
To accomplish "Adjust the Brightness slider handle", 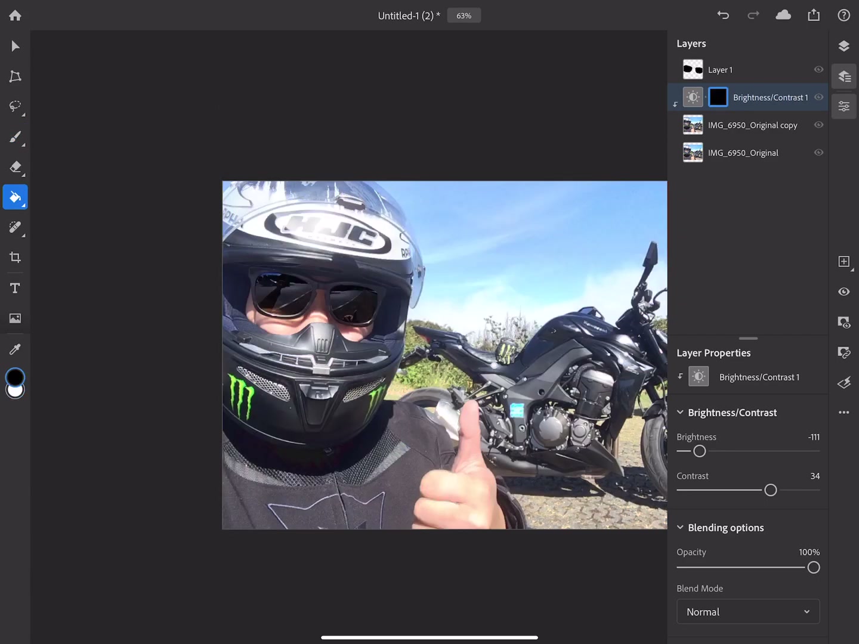I will (700, 451).
